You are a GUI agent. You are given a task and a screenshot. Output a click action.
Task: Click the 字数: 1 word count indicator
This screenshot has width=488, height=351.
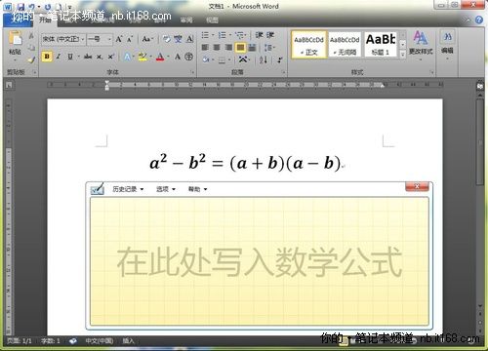coord(51,340)
